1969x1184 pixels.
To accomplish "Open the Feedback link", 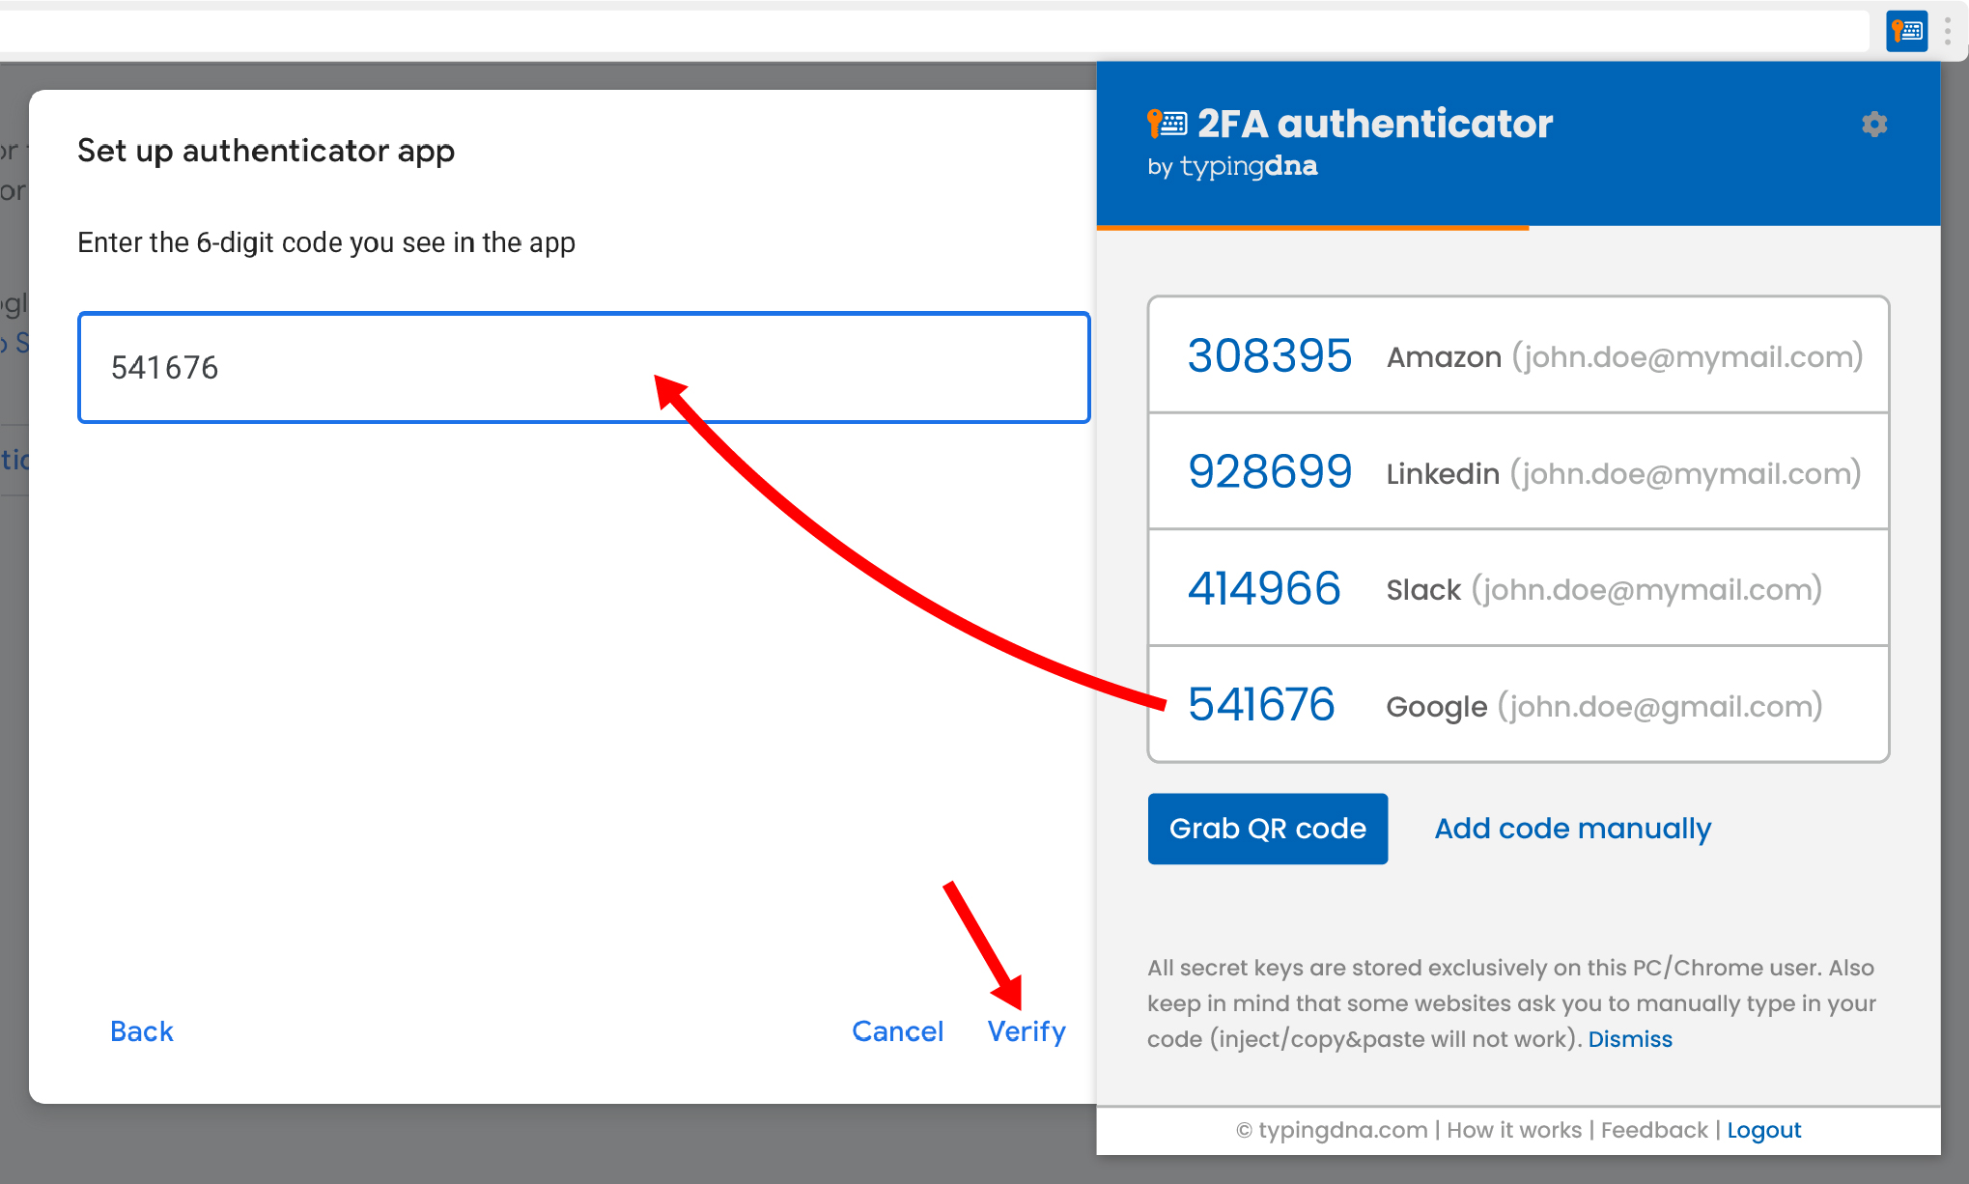I will click(1654, 1130).
